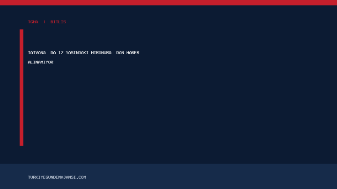
Task: Click the TGHA agency label
Action: [33, 22]
